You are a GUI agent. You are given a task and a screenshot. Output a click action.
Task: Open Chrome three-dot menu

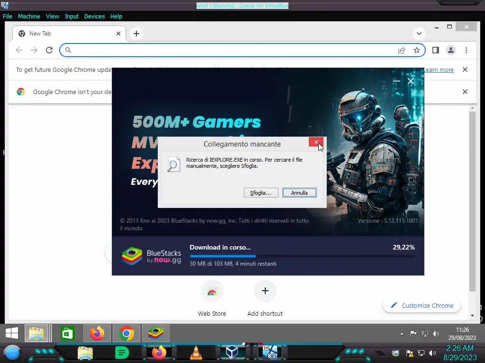(466, 50)
